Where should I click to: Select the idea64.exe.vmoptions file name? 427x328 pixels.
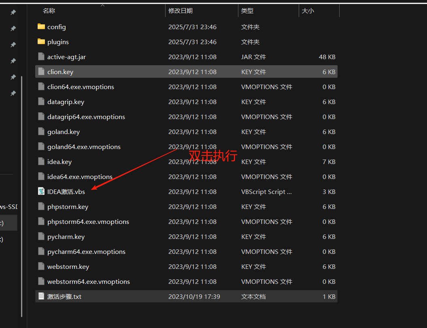tap(80, 177)
